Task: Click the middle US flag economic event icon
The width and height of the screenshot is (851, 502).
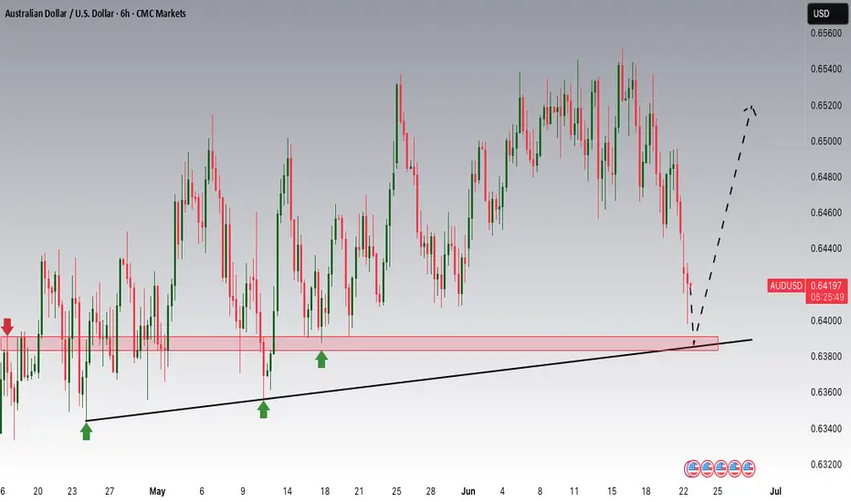Action: coord(720,468)
